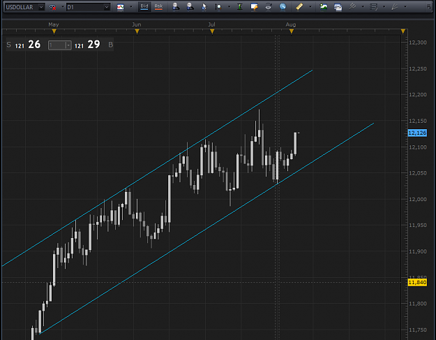Click the yellow 11,840 price level label
This screenshot has height=340, width=436.
417,283
